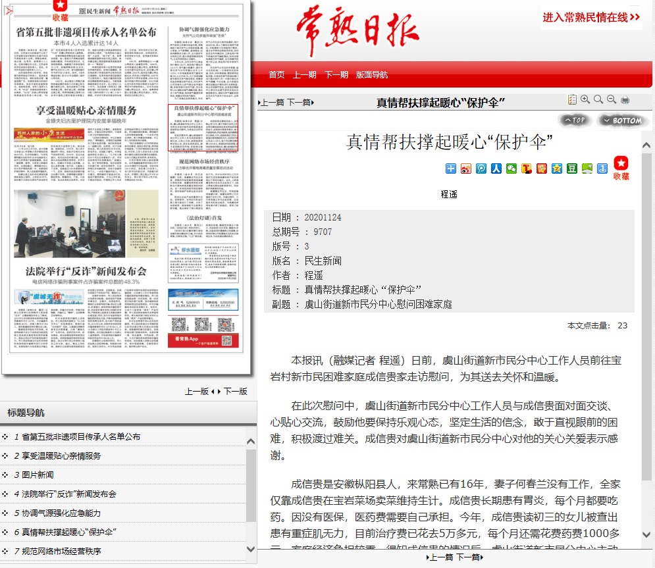
Task: Go to 上一期 previous issue
Action: [x=305, y=75]
